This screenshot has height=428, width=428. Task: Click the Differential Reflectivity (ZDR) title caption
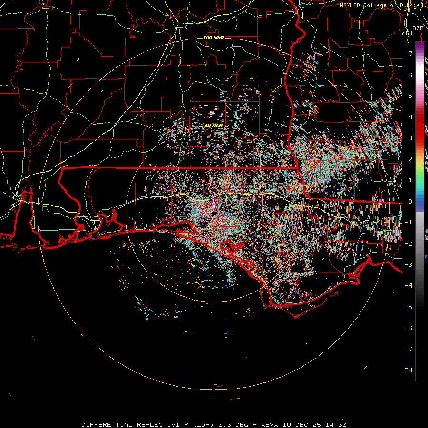(214, 425)
